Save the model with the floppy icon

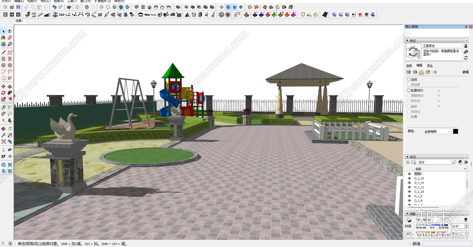coord(18,7)
